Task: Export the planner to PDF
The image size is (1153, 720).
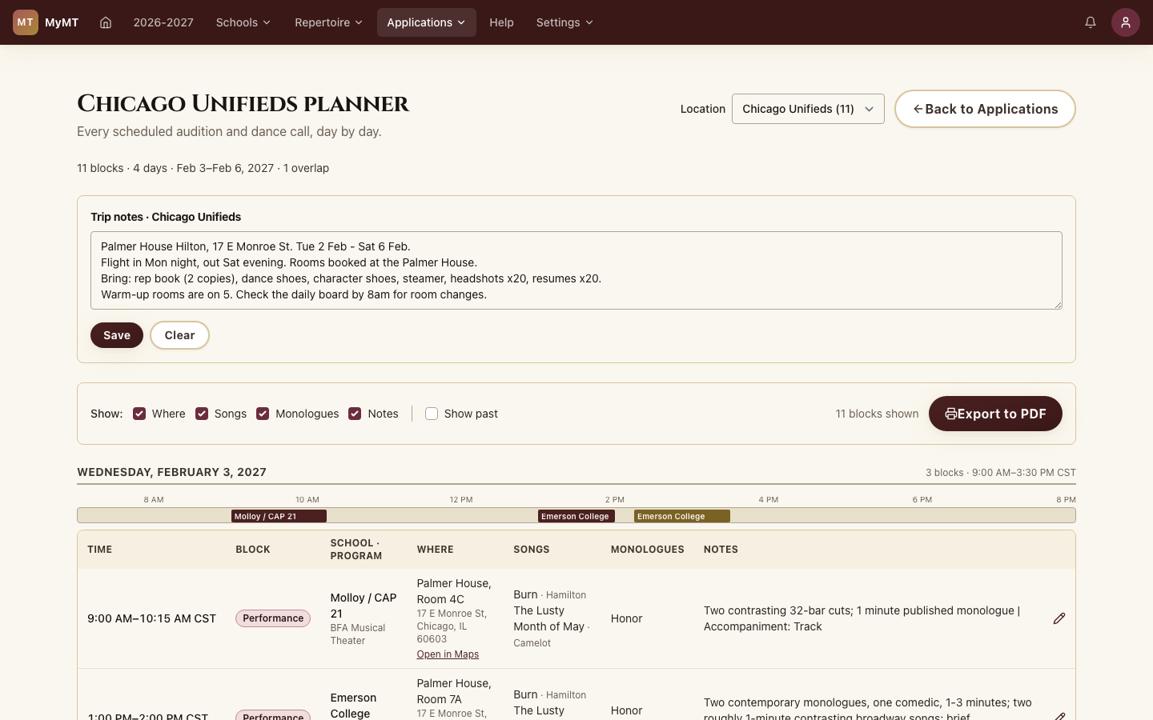Action: tap(995, 414)
